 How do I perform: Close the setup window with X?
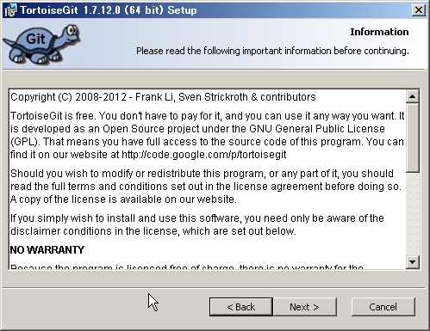(419, 10)
